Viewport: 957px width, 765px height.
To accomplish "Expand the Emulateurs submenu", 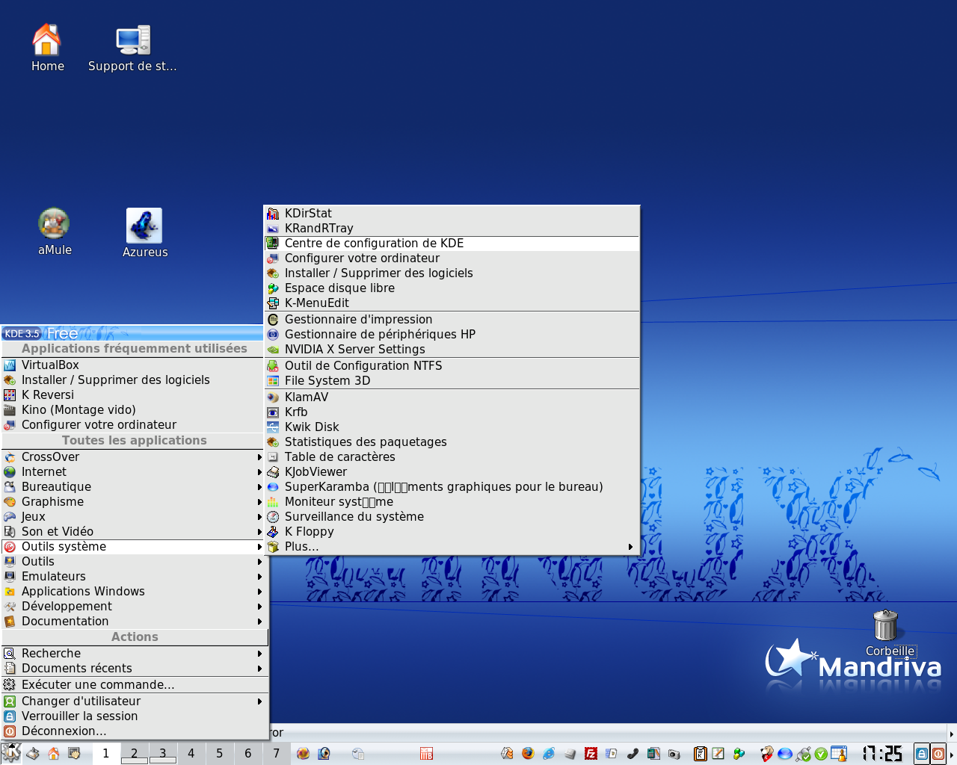I will [134, 577].
